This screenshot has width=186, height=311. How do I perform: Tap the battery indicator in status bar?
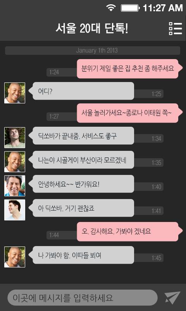130,8
